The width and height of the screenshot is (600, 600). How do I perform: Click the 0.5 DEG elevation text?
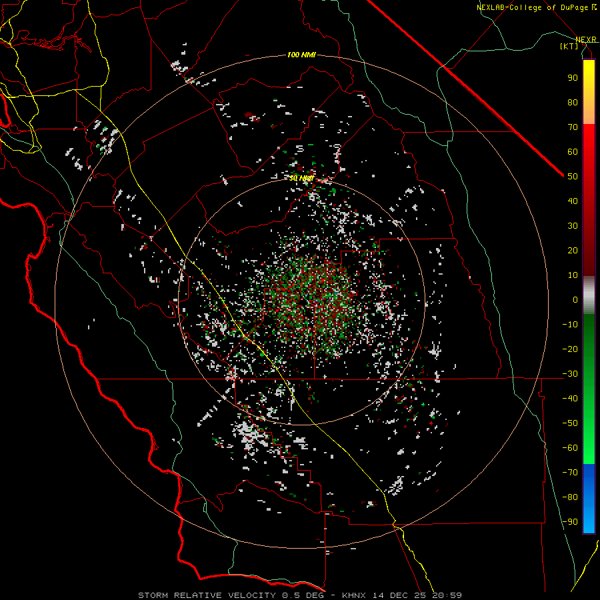click(x=303, y=595)
